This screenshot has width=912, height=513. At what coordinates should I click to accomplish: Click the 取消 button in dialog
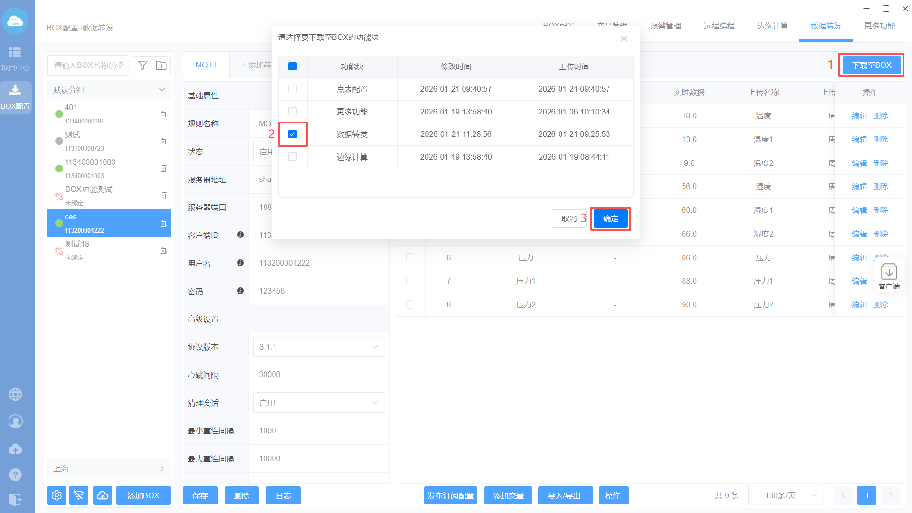[569, 218]
